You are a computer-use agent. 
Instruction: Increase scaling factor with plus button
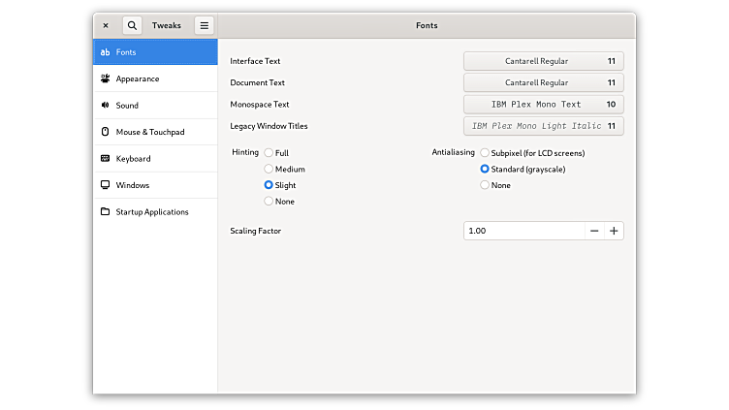point(614,231)
